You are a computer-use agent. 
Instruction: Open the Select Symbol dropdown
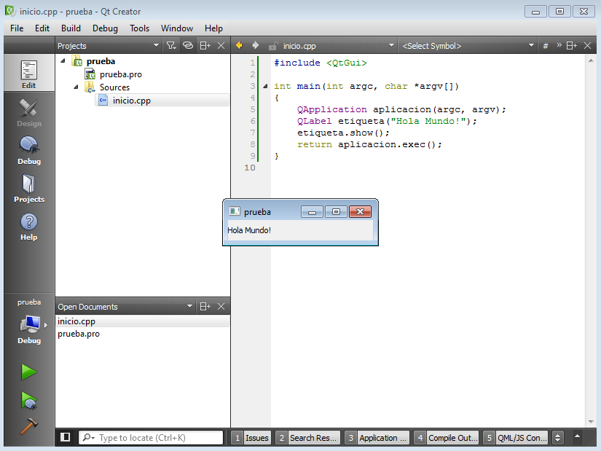pos(468,46)
